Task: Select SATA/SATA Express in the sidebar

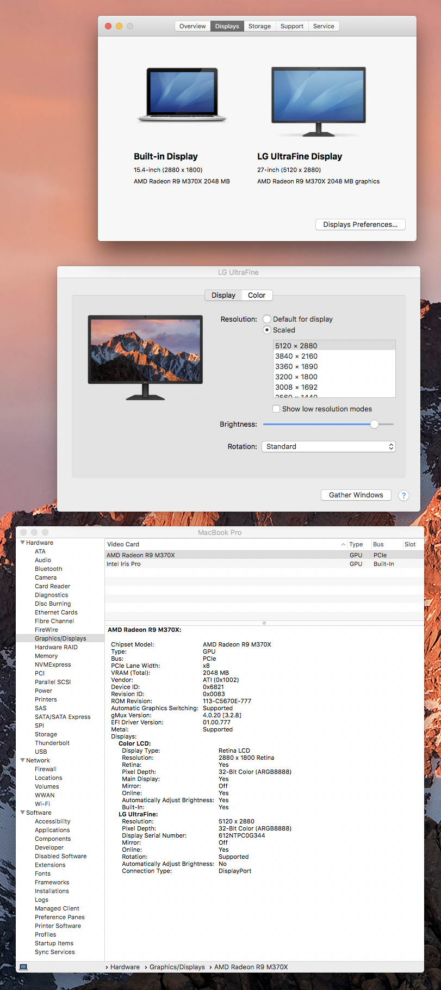Action: click(x=63, y=717)
